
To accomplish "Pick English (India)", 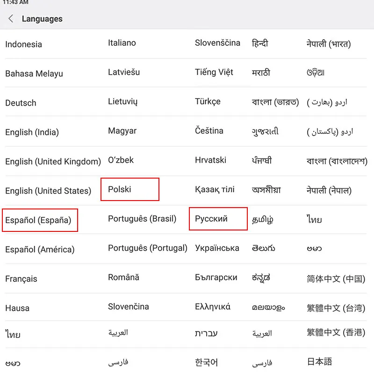I will click(32, 132).
